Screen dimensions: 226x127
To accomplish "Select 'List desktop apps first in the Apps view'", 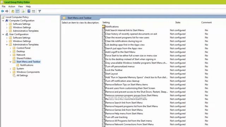I will click(x=125, y=45).
